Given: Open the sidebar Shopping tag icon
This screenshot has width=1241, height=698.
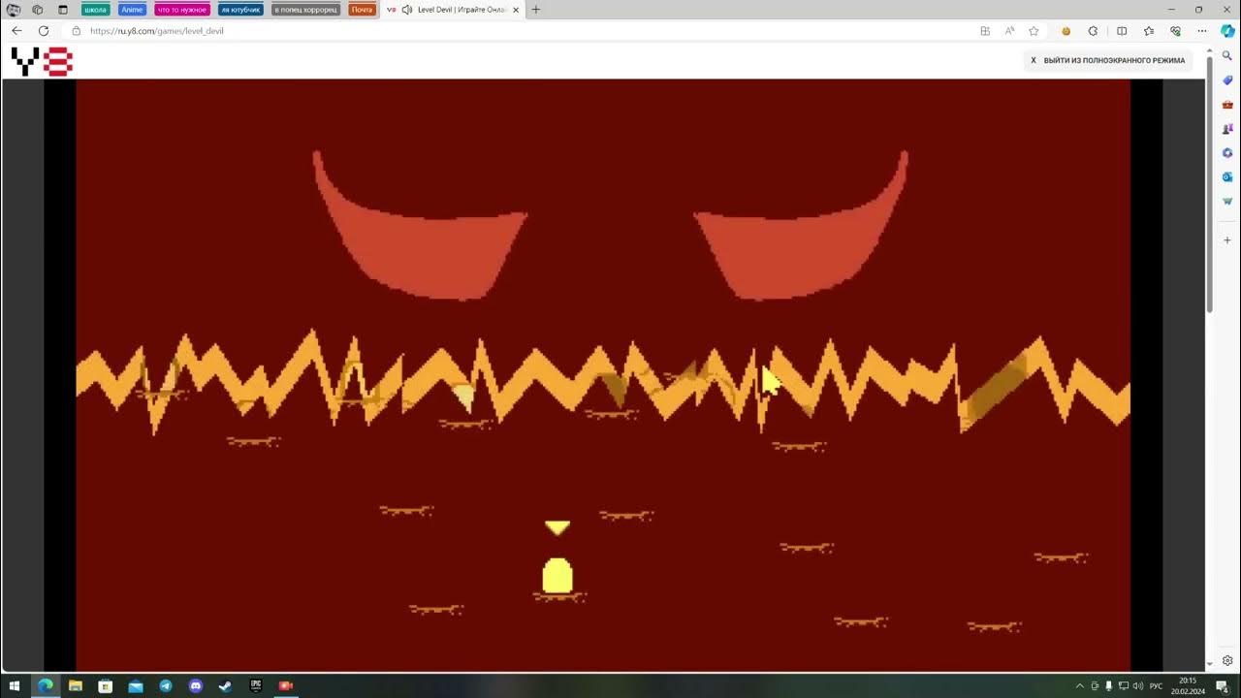Looking at the screenshot, I should coord(1227,80).
